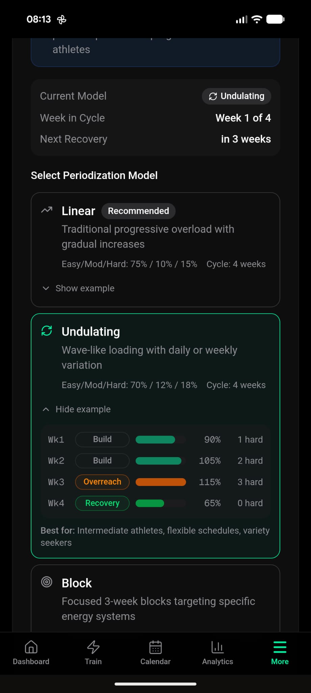Image resolution: width=311 pixels, height=693 pixels.
Task: Switch to the Calendar tab label
Action: pyautogui.click(x=155, y=662)
